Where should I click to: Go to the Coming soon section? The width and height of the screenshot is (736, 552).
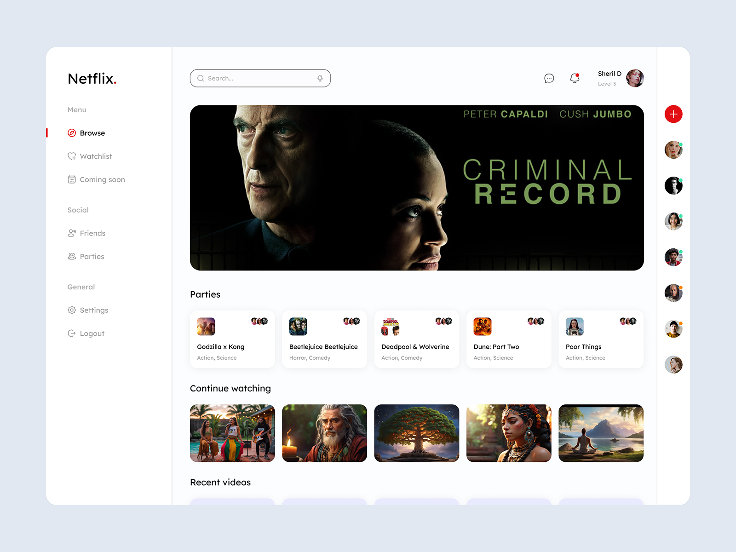pos(102,179)
